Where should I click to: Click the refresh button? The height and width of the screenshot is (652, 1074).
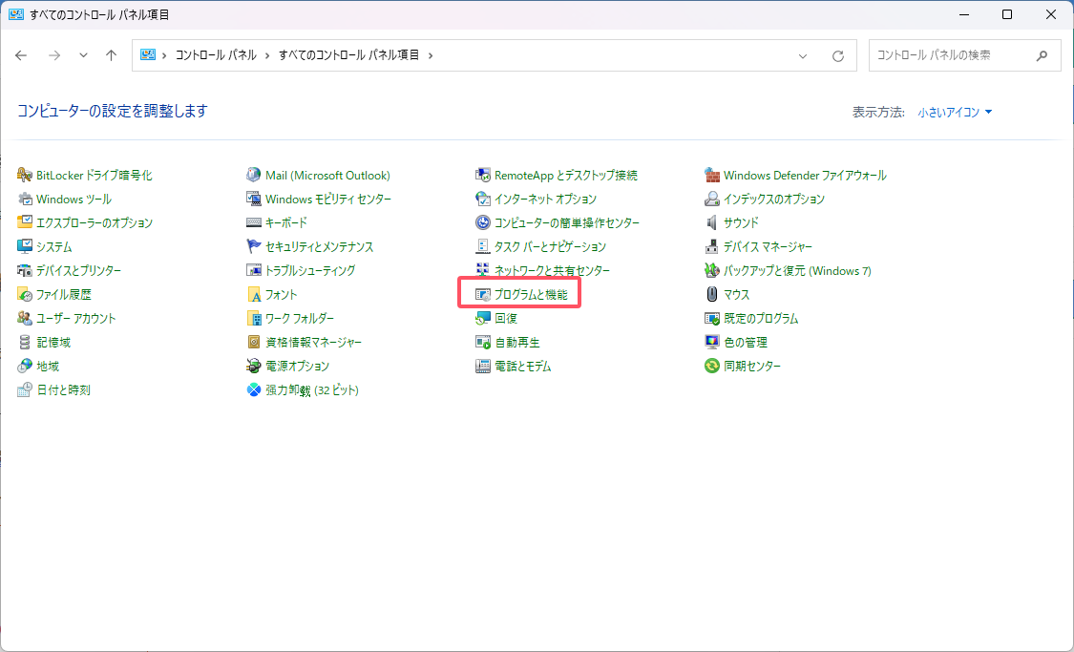(x=839, y=54)
